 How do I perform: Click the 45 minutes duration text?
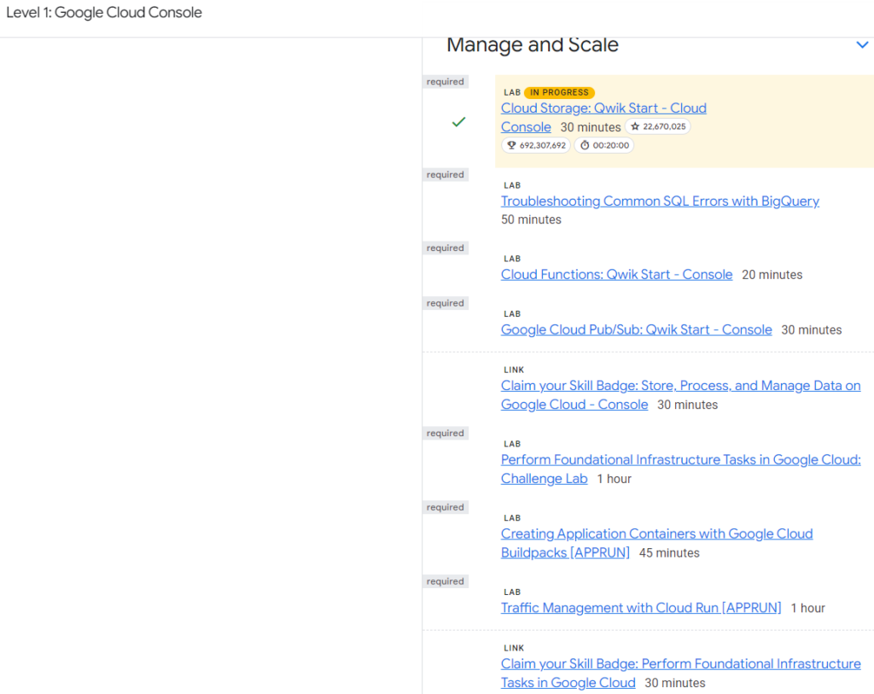pyautogui.click(x=669, y=553)
